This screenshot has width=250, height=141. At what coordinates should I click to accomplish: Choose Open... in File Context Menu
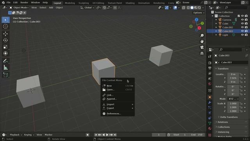pos(118,90)
